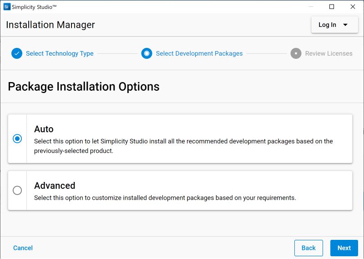Click the Select Development Packages step

(199, 53)
